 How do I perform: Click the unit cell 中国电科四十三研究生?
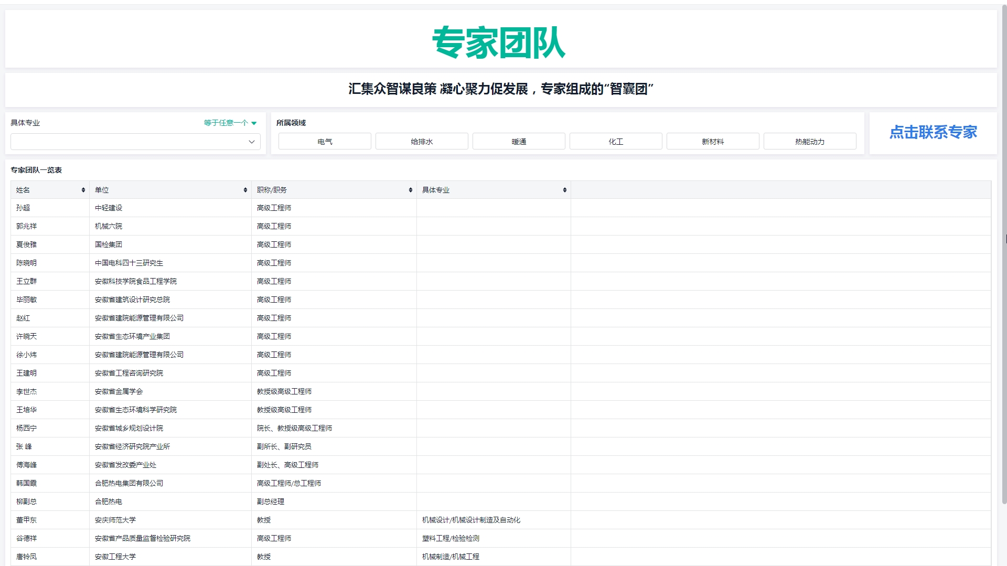(x=170, y=263)
